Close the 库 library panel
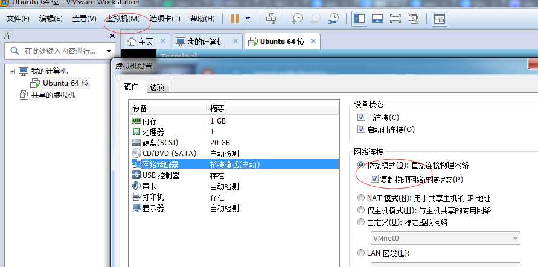The width and height of the screenshot is (538, 267). (112, 36)
